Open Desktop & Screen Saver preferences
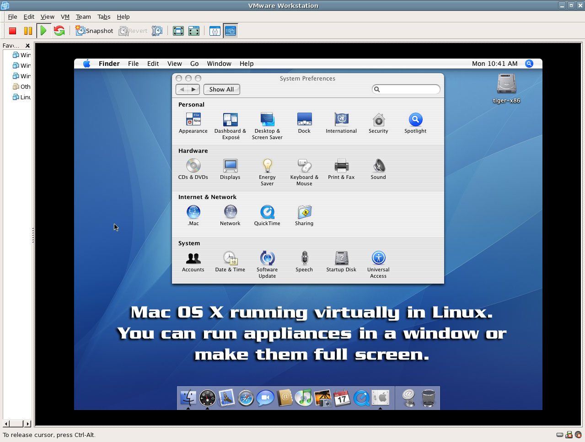Screen dimensions: 585x442 pos(267,126)
